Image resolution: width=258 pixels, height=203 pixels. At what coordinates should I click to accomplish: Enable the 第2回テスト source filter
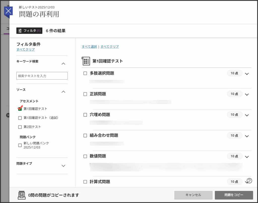pyautogui.click(x=20, y=127)
